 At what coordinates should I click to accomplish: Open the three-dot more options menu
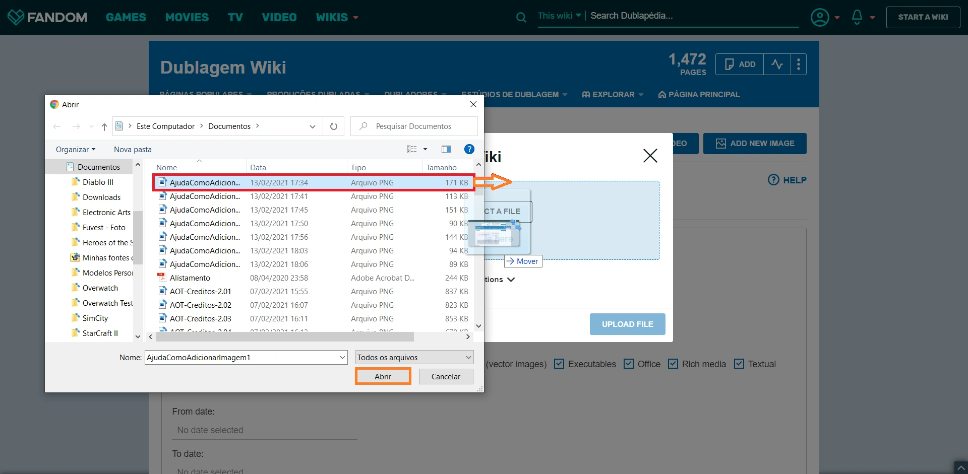799,64
